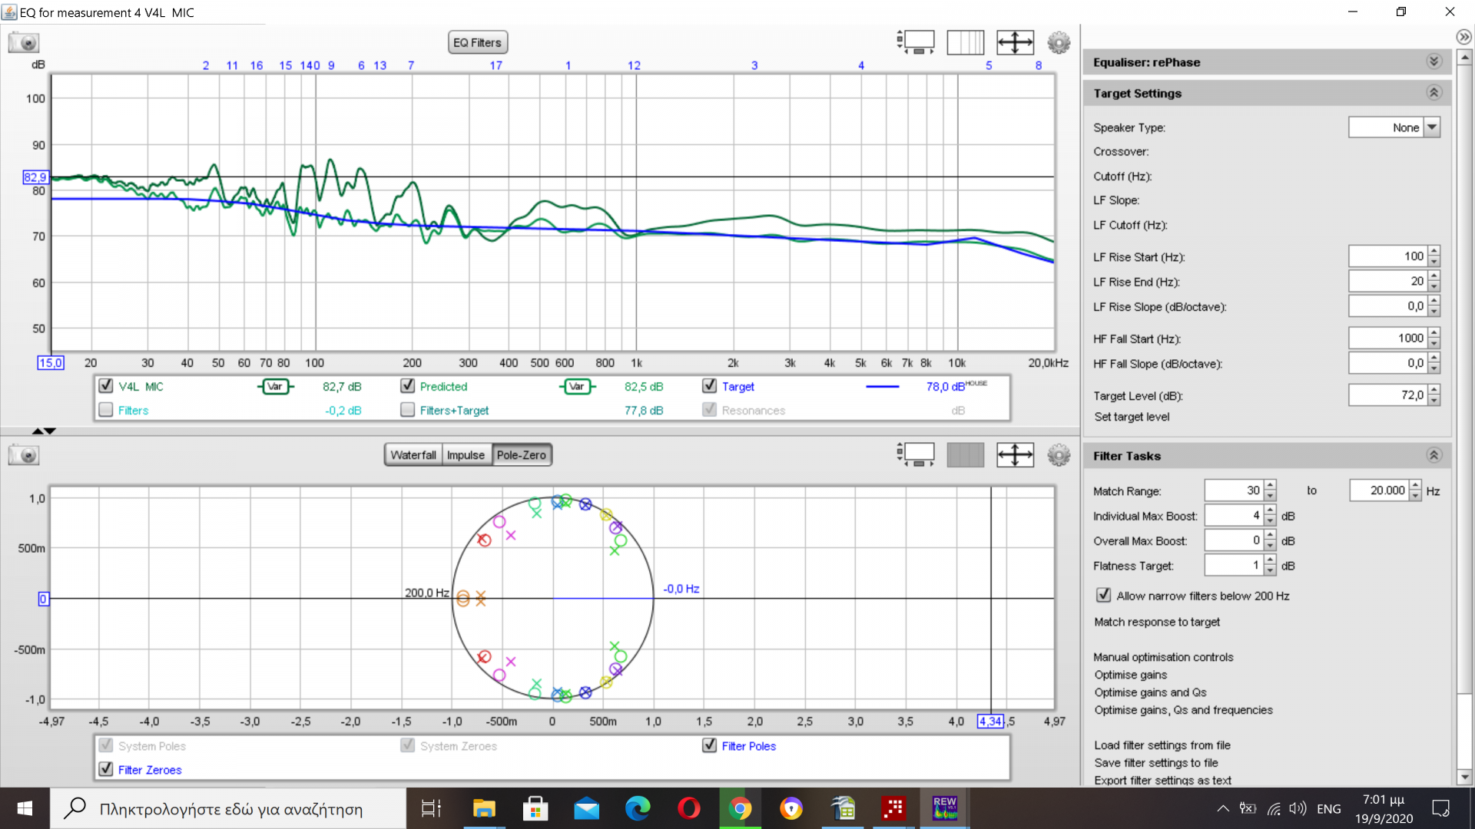Toggle upper graph scrollbars icon

(916, 43)
